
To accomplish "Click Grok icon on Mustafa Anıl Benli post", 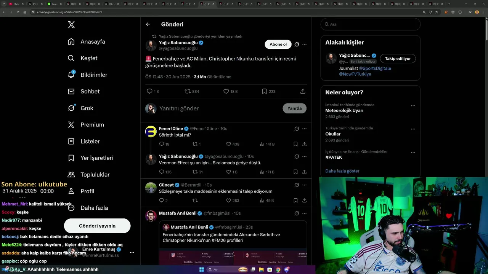I will click(x=297, y=213).
